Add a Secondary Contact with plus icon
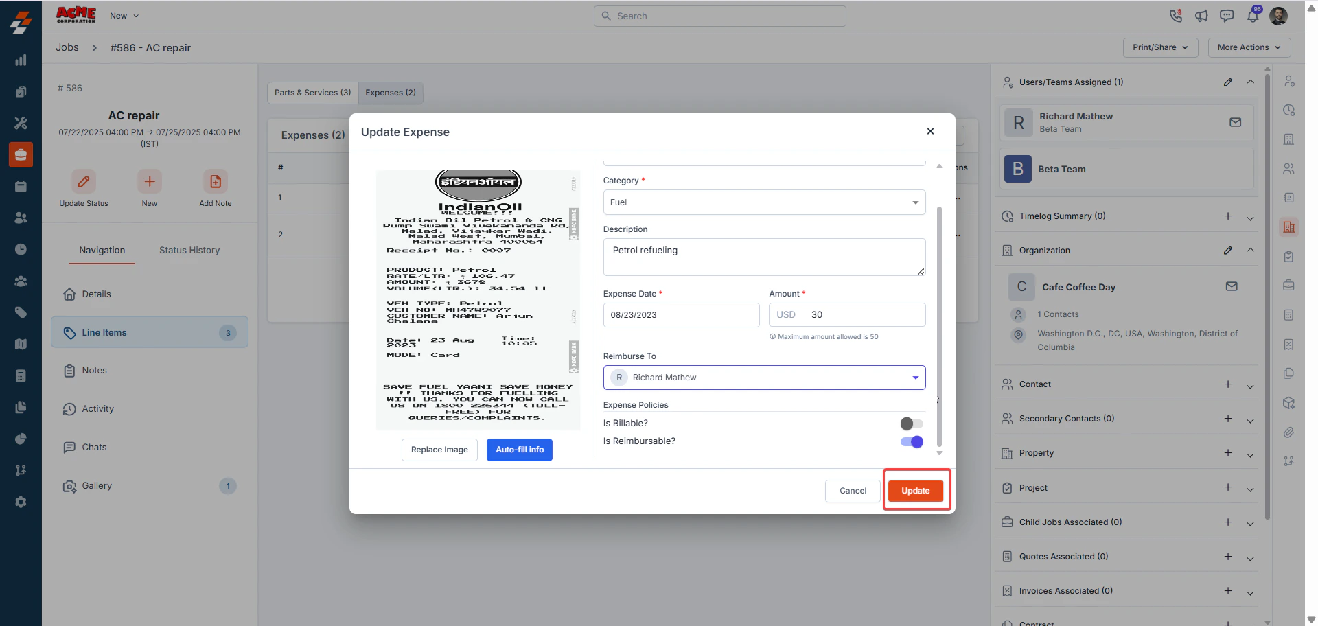Viewport: 1318px width, 626px height. click(1227, 418)
